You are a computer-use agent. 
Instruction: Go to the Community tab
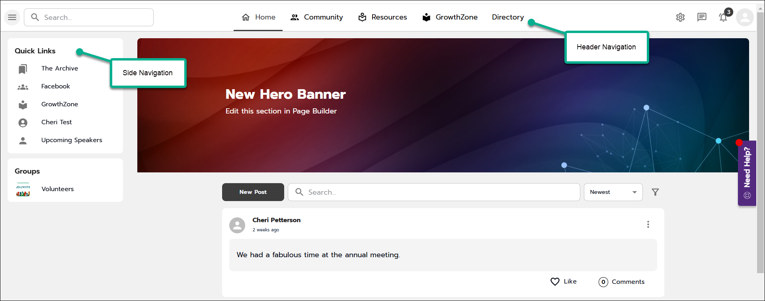317,17
